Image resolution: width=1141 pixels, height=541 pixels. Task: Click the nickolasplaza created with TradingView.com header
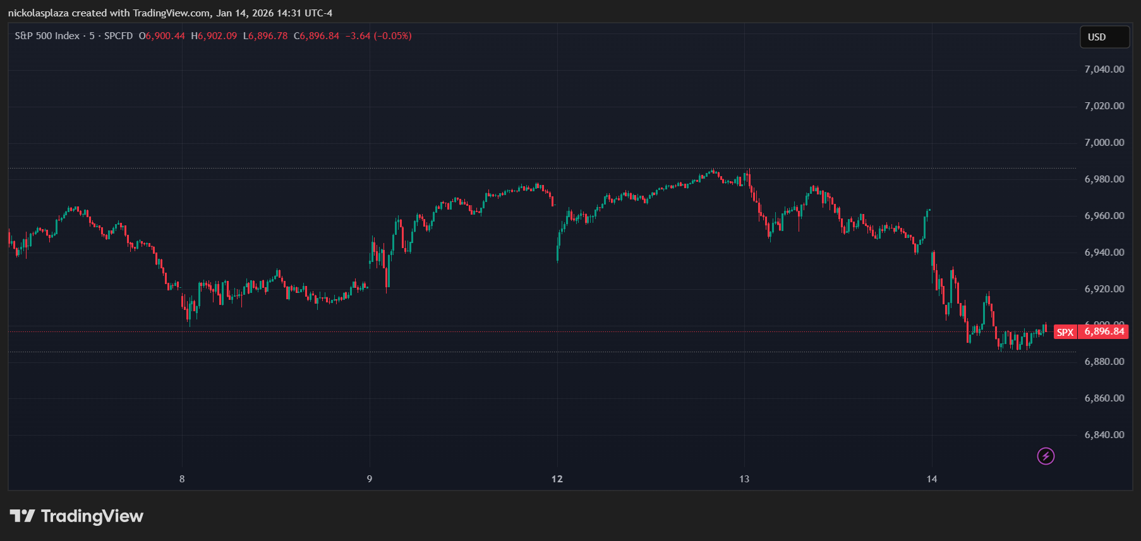tap(170, 13)
